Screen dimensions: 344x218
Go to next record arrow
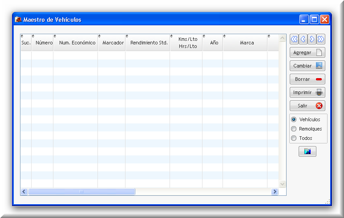tap(312, 39)
